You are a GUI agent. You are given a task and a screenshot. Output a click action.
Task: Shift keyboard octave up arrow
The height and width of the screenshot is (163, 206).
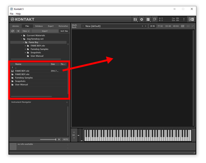[74, 132]
